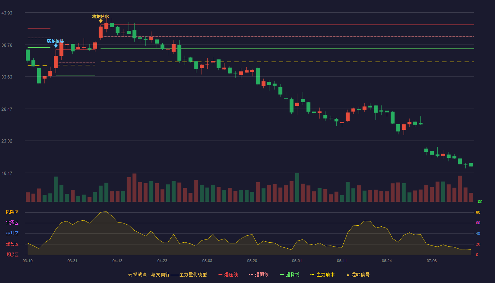Image resolution: width=495 pixels, height=283 pixels.
Task: Click the 06-01 date axis label
Action: coord(297,261)
